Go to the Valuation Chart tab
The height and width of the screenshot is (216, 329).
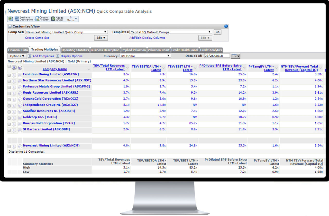tap(159, 50)
